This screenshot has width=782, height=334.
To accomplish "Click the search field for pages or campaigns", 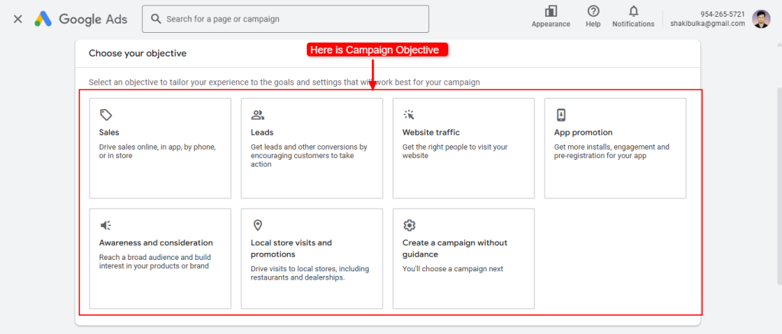I will tap(286, 18).
